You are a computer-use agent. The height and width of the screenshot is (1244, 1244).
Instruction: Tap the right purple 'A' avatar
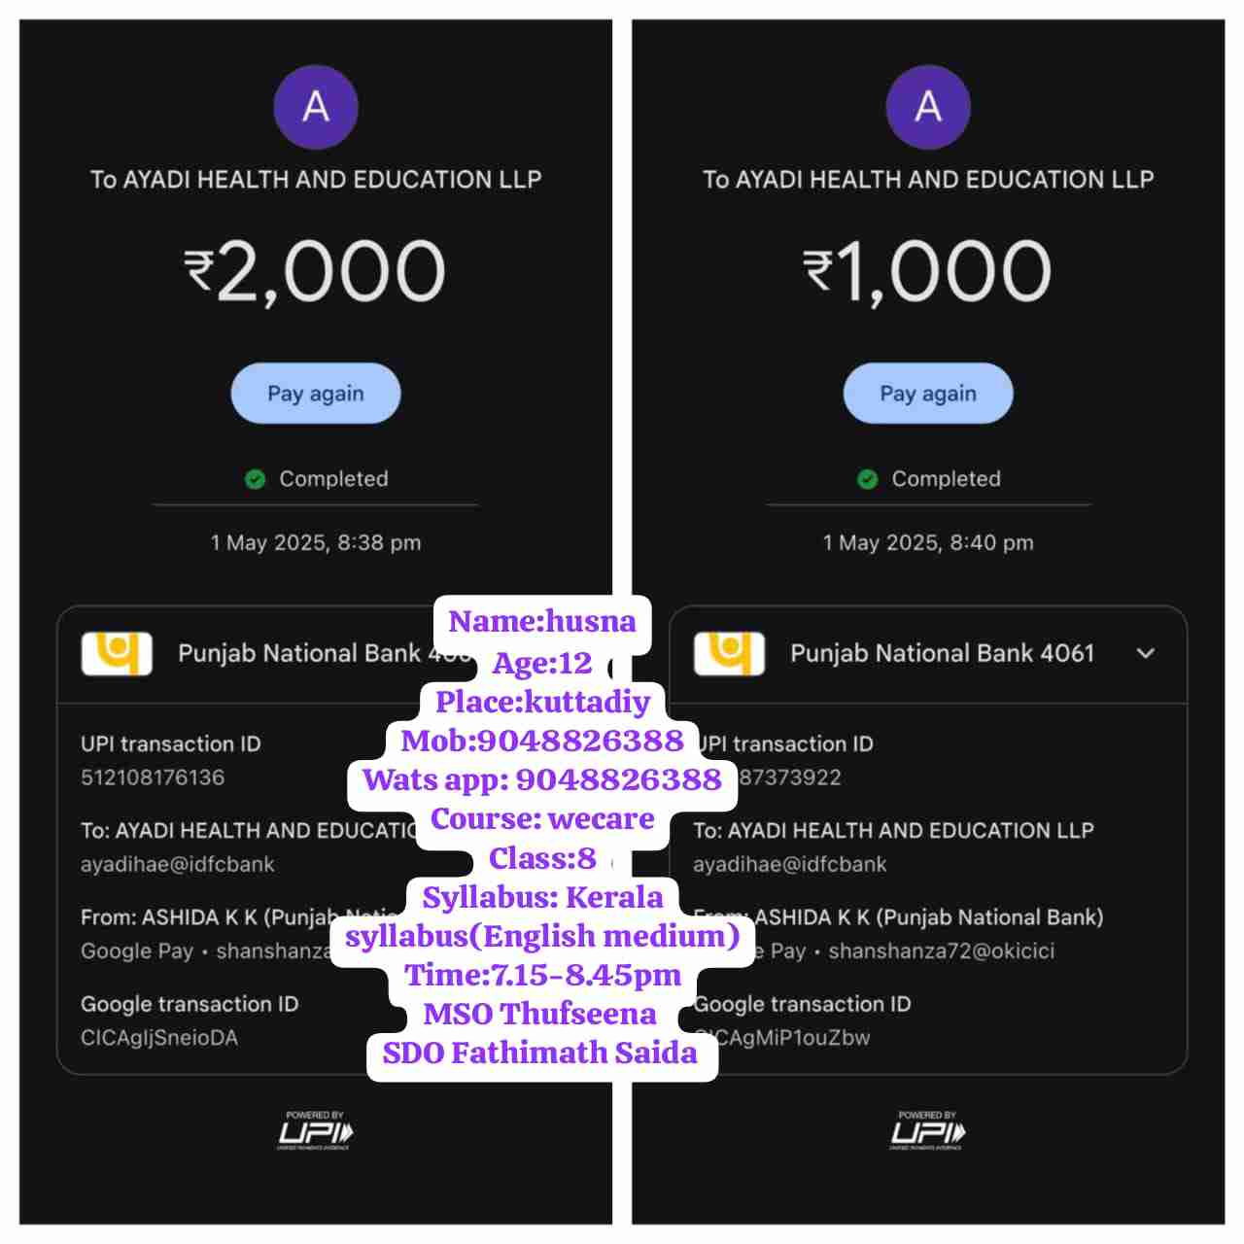pos(928,107)
